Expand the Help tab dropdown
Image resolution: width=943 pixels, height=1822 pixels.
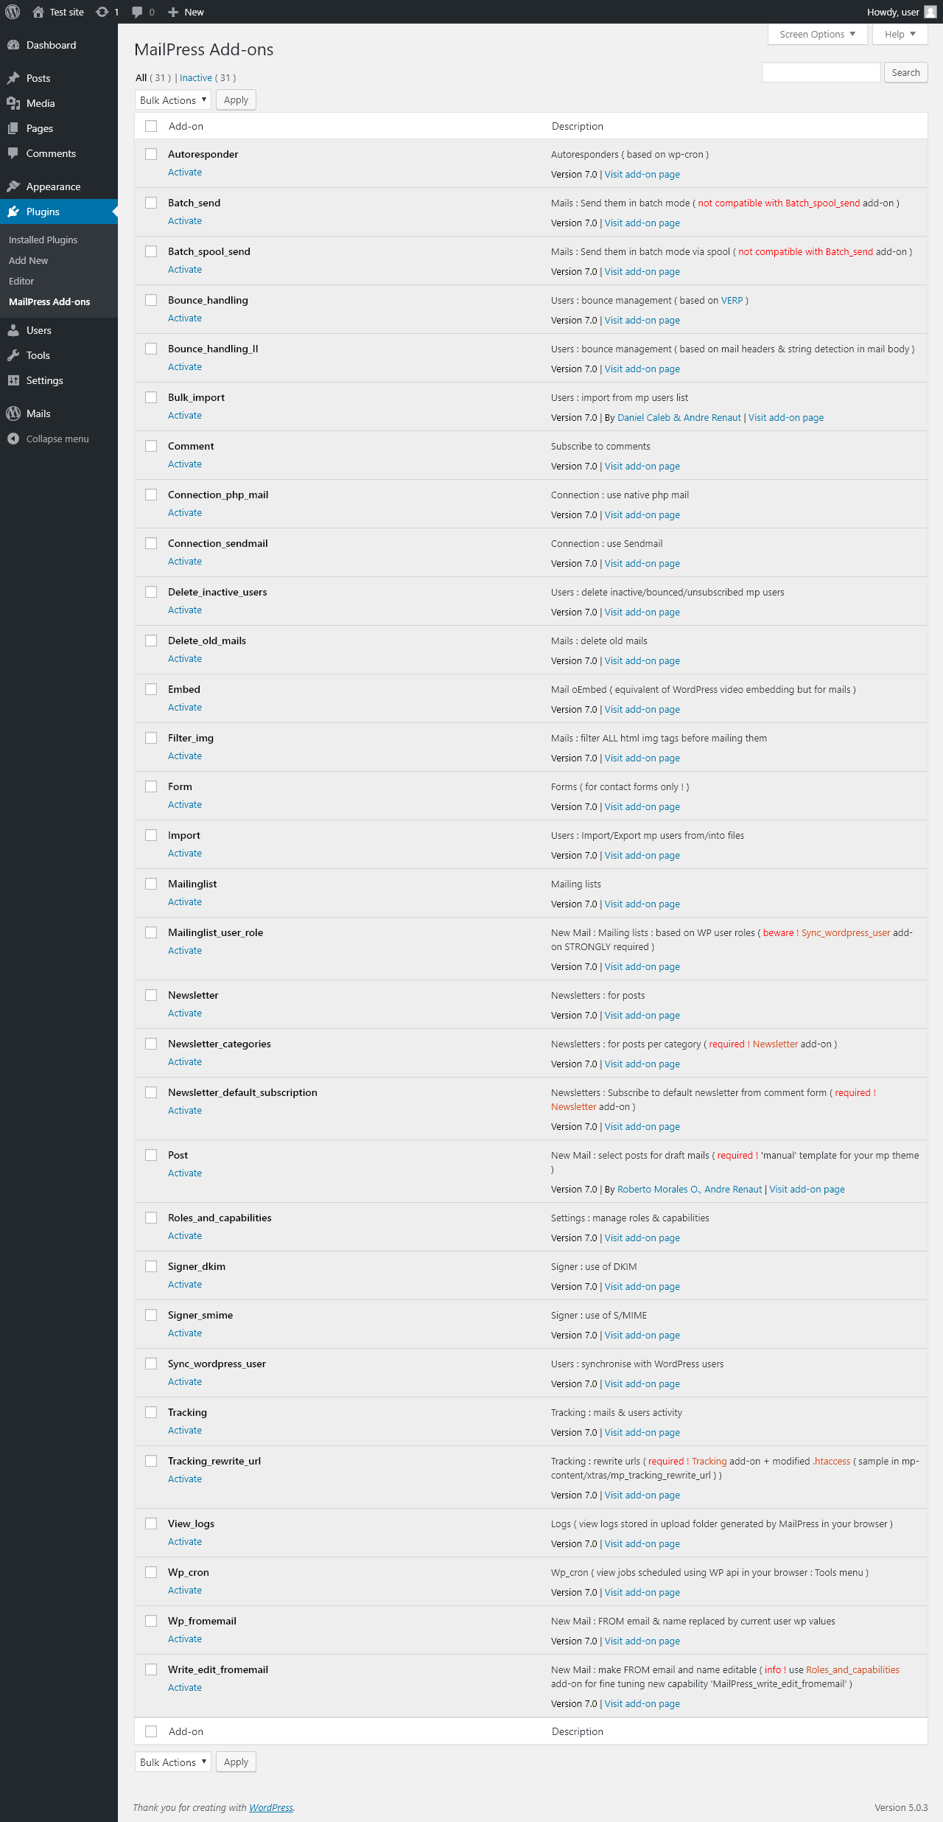pos(900,35)
